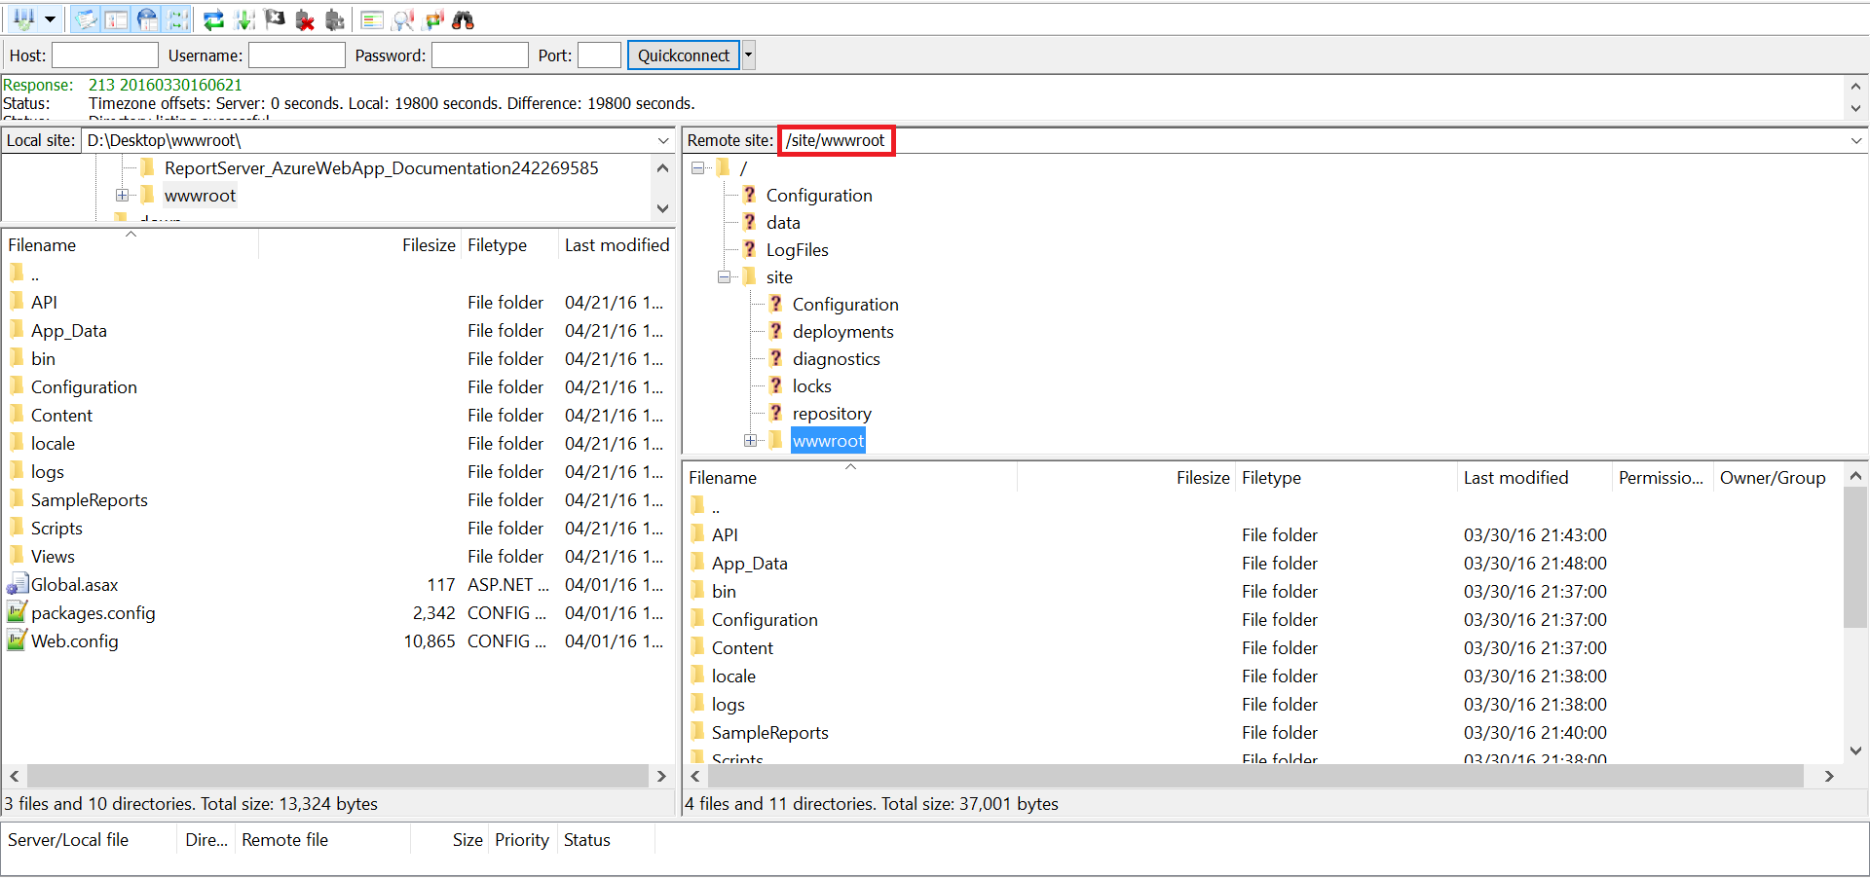The width and height of the screenshot is (1870, 878).
Task: Sort remote files by Filetype column
Action: coord(1346,478)
